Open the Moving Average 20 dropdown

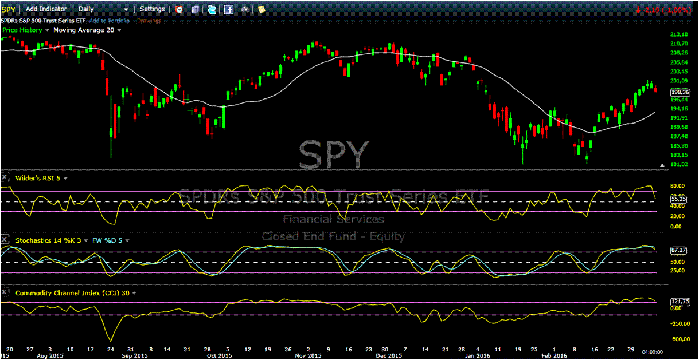(x=119, y=30)
